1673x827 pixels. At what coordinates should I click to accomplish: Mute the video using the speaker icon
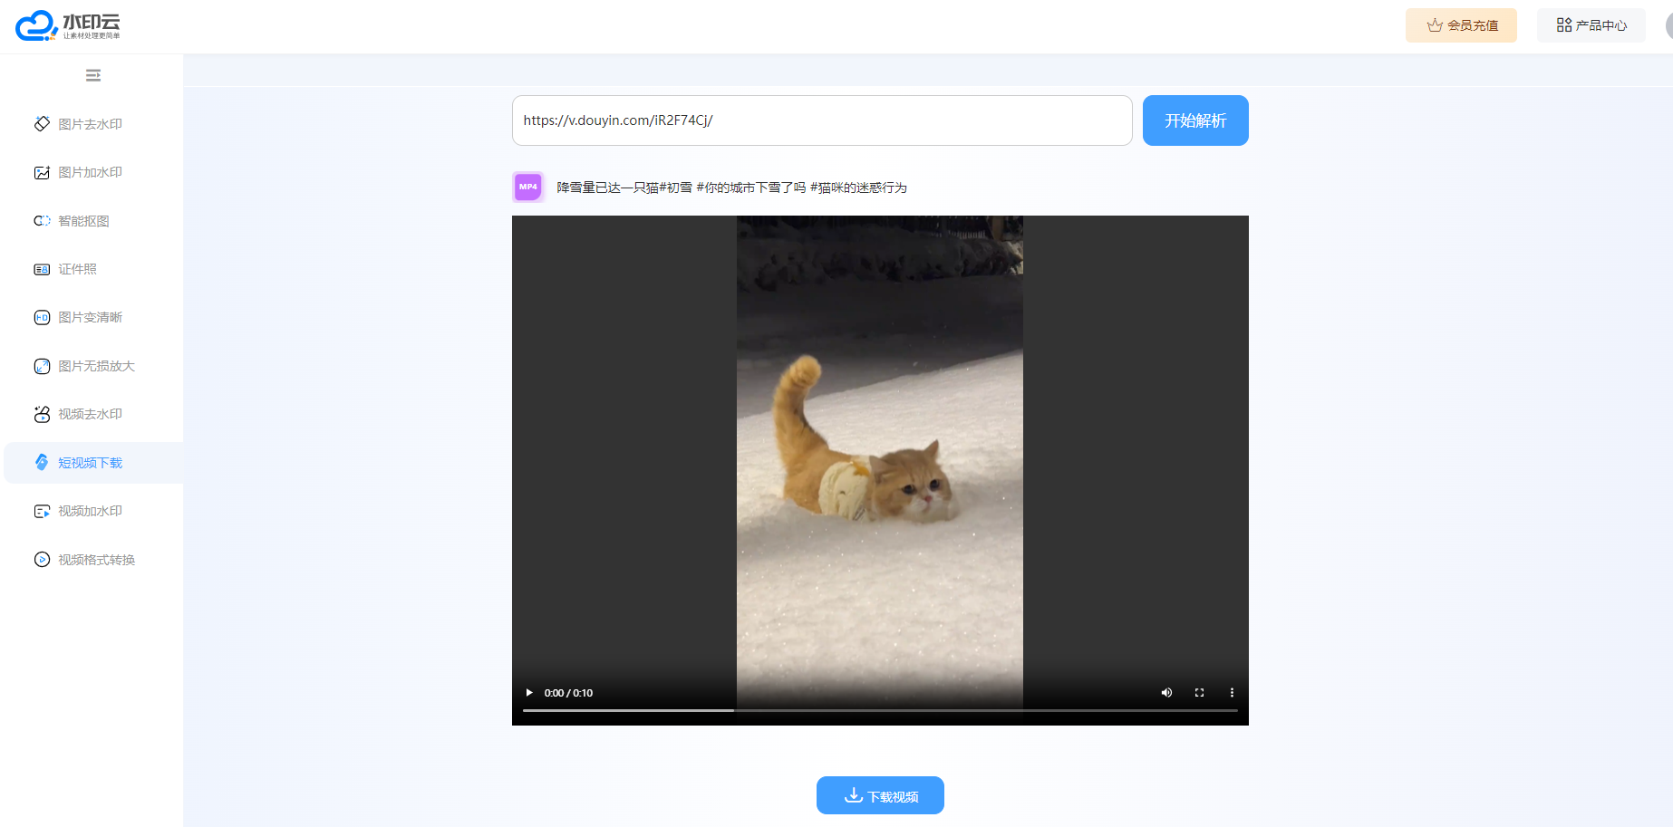[1166, 693]
